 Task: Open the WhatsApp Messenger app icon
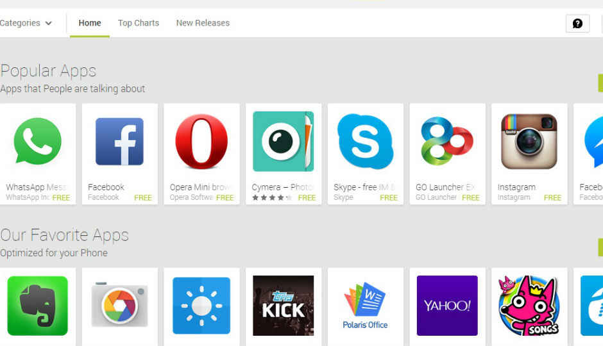[38, 142]
